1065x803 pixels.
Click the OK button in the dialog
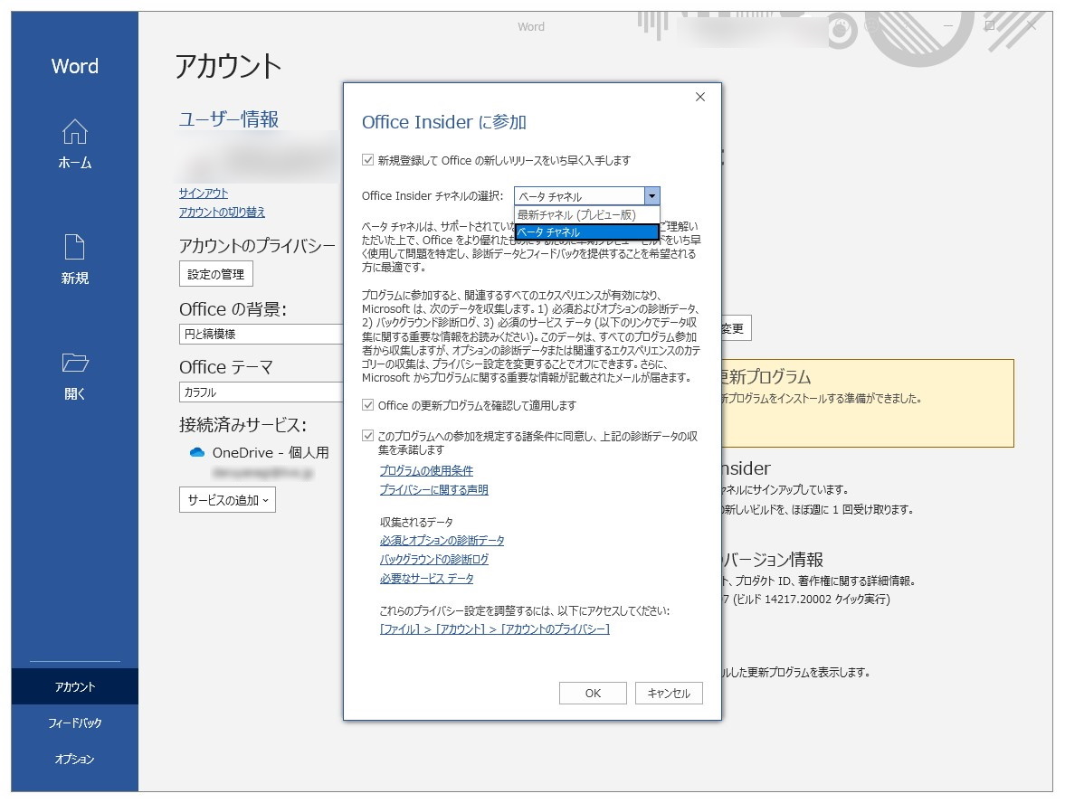pyautogui.click(x=593, y=693)
